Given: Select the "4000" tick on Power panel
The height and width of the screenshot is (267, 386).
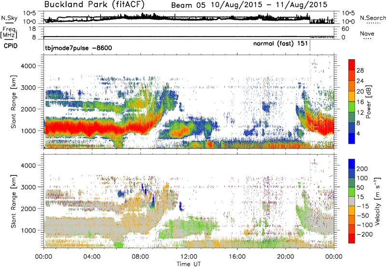Looking at the screenshot, I should pyautogui.click(x=28, y=66).
